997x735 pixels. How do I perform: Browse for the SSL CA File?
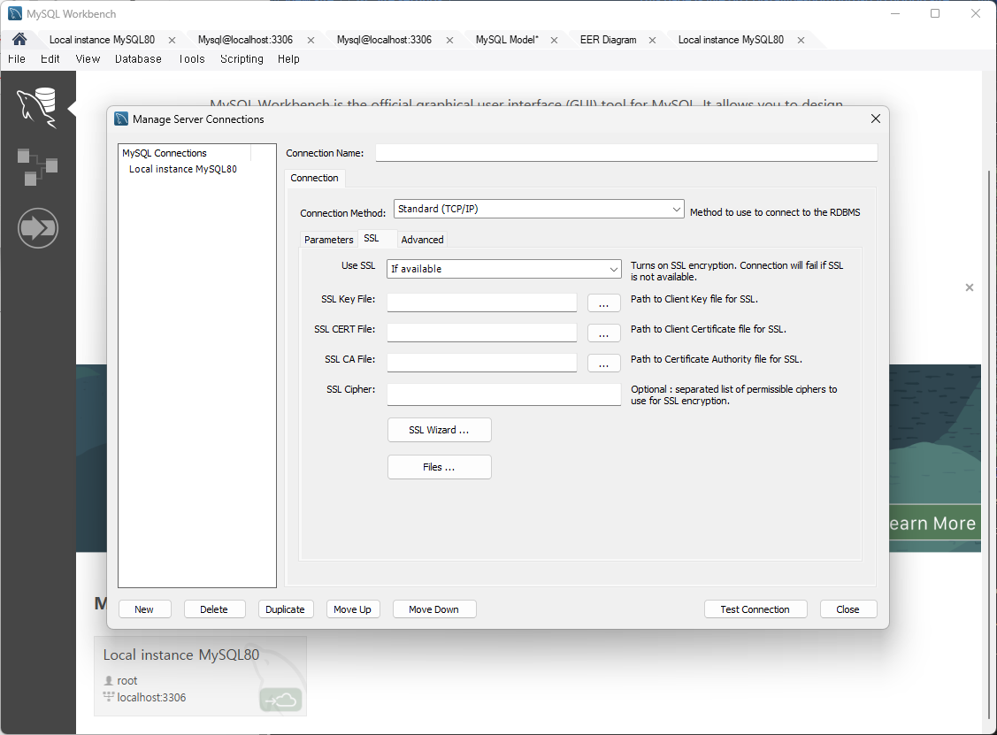[604, 363]
